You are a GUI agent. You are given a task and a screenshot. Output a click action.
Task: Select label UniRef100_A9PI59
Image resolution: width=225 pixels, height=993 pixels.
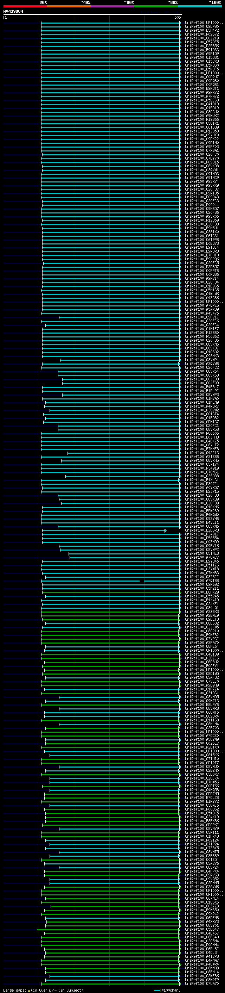coord(202,54)
